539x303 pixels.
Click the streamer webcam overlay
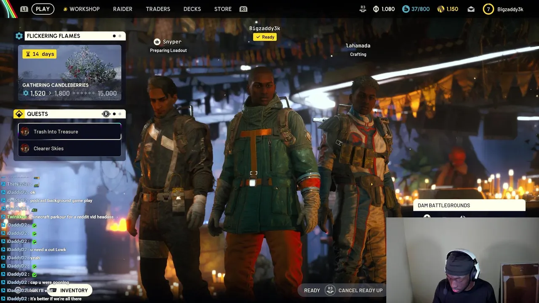(462, 260)
